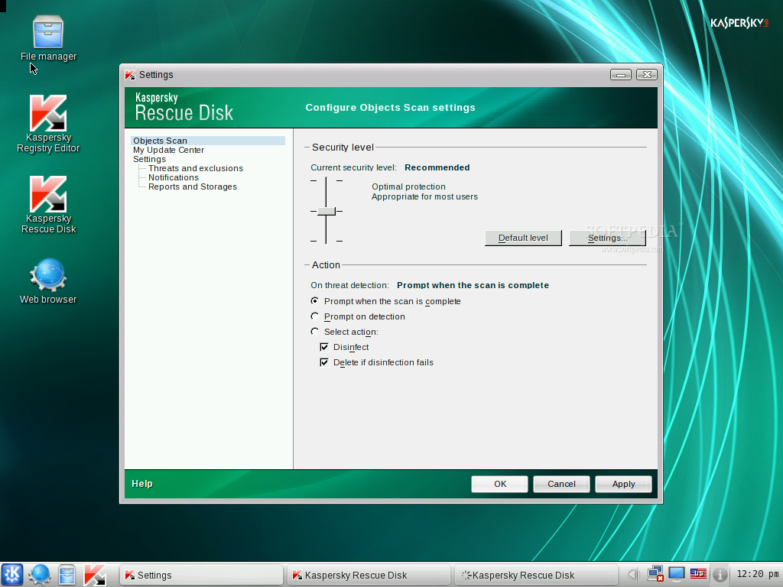Close the Settings window

[647, 74]
